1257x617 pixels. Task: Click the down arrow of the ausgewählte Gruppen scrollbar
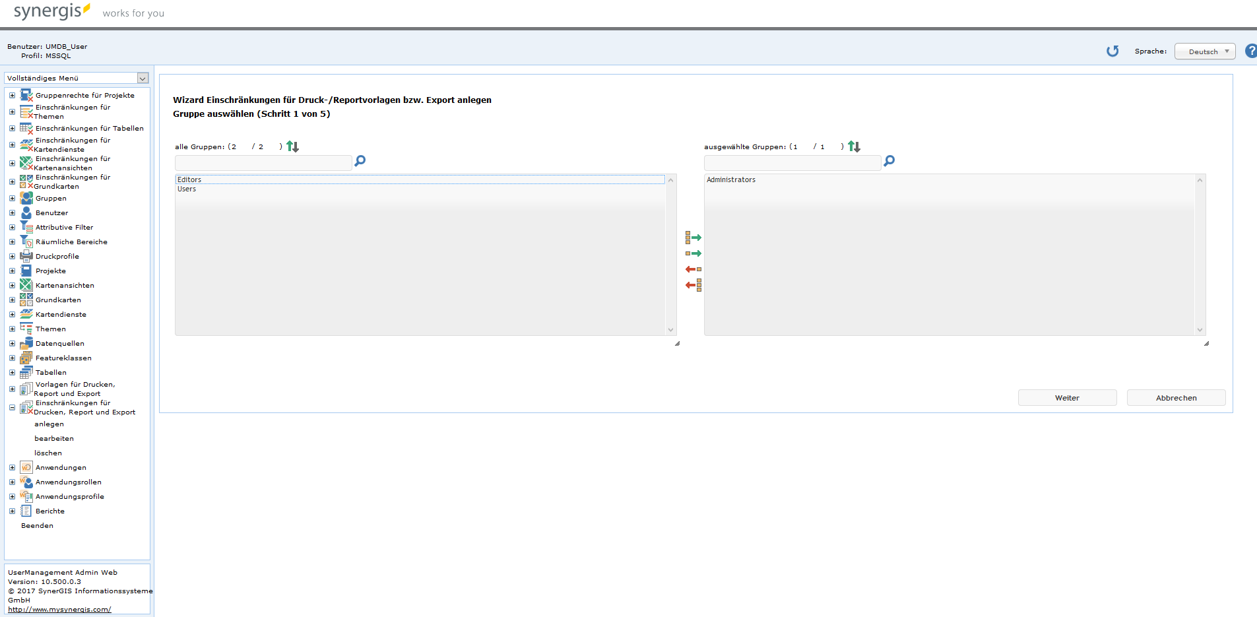pyautogui.click(x=1200, y=330)
